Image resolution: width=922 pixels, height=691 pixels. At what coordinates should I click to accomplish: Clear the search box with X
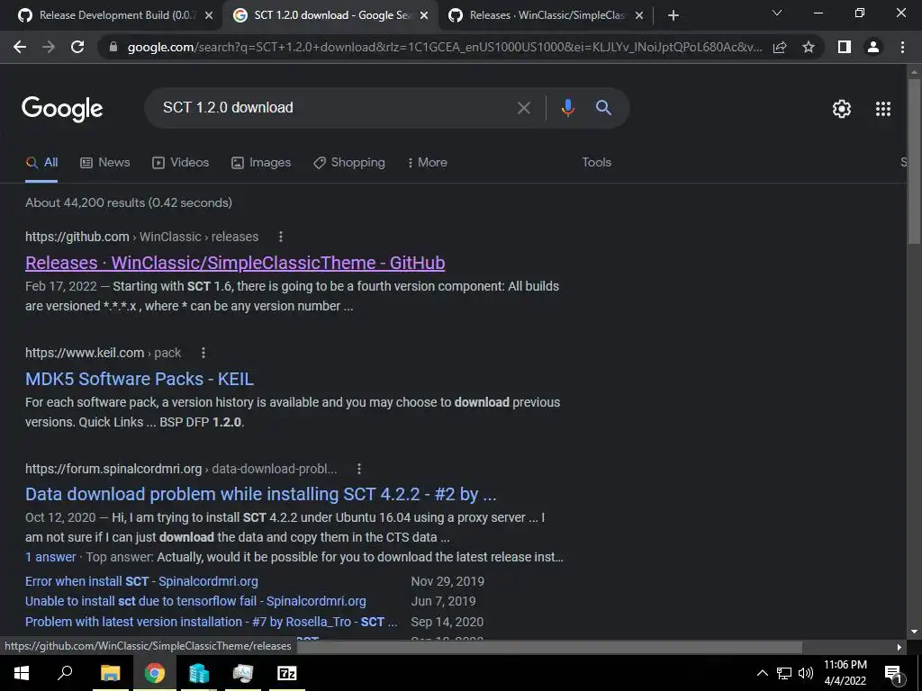(524, 108)
